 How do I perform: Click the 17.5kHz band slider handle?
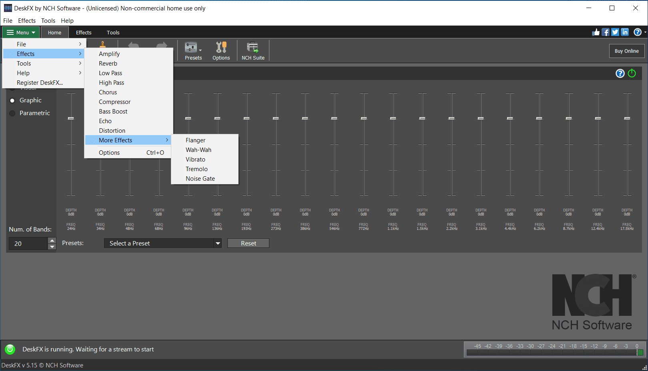click(x=627, y=118)
